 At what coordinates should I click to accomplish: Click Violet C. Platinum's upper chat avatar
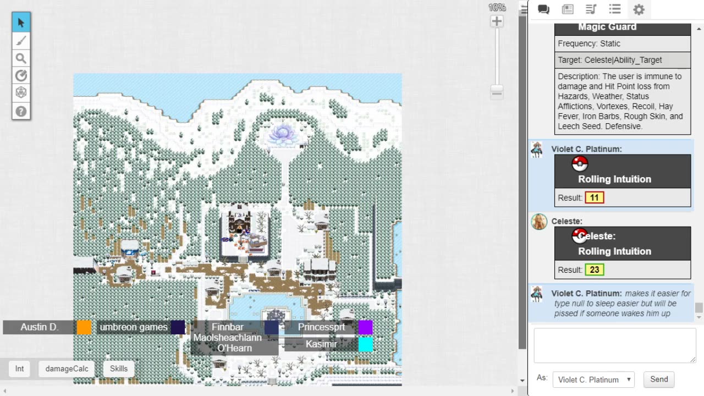pyautogui.click(x=537, y=150)
